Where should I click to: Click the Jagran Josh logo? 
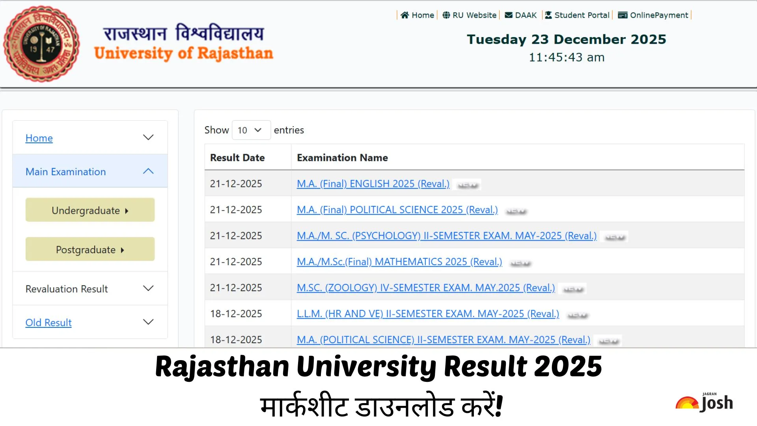tap(704, 403)
